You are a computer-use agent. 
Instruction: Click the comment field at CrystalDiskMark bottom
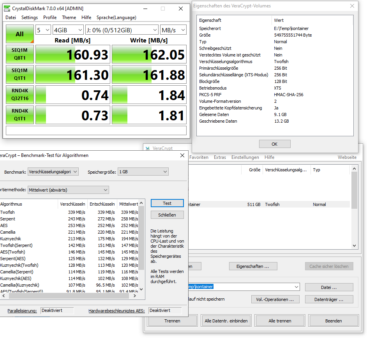(x=96, y=130)
